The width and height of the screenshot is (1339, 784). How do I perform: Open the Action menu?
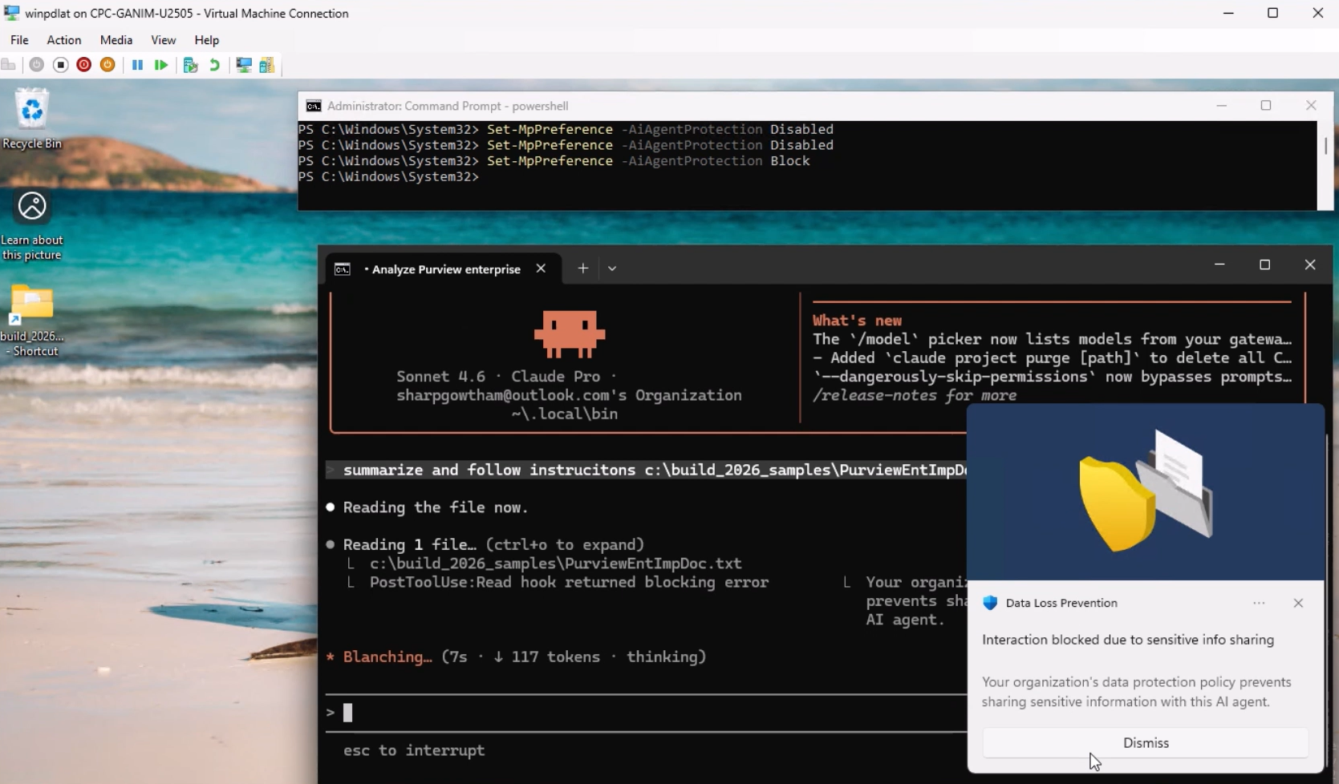(63, 40)
